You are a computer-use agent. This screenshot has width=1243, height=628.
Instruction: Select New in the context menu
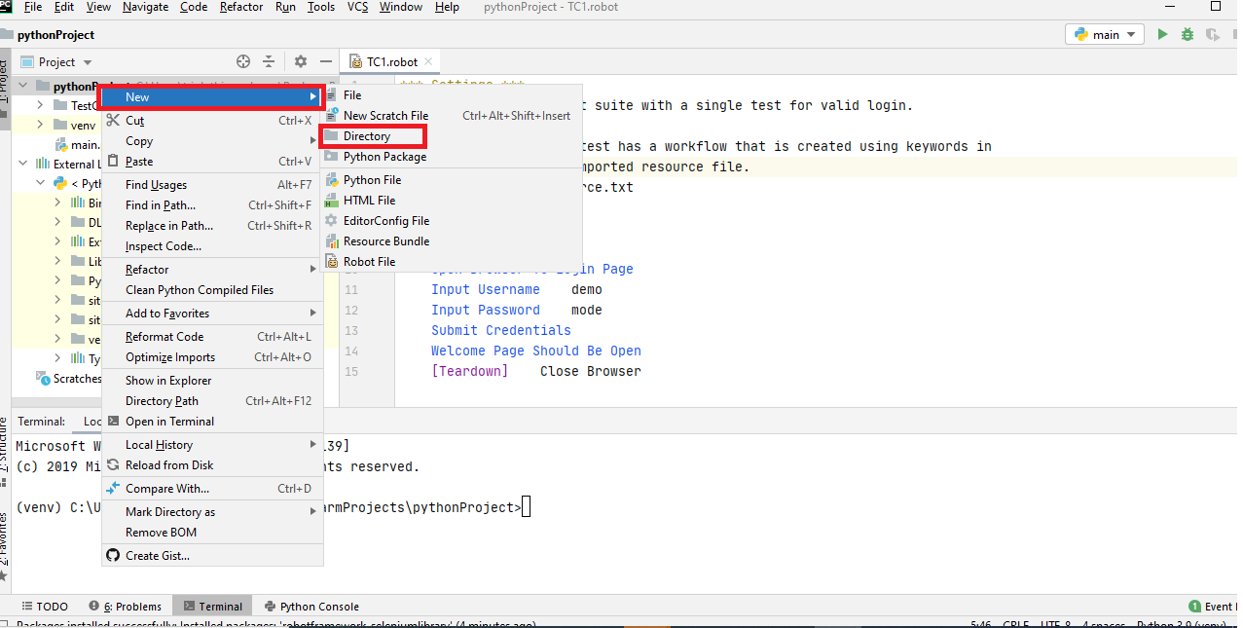pyautogui.click(x=210, y=97)
